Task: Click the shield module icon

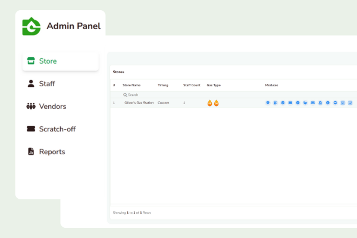Action: pos(268,103)
